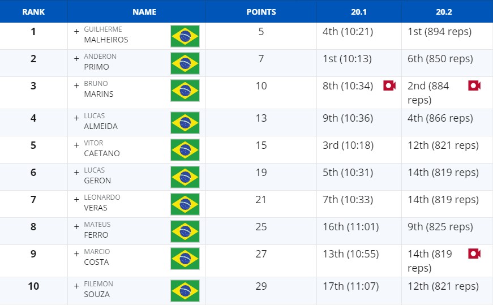Select the 20.2 column header
493x305 pixels.
coord(444,12)
